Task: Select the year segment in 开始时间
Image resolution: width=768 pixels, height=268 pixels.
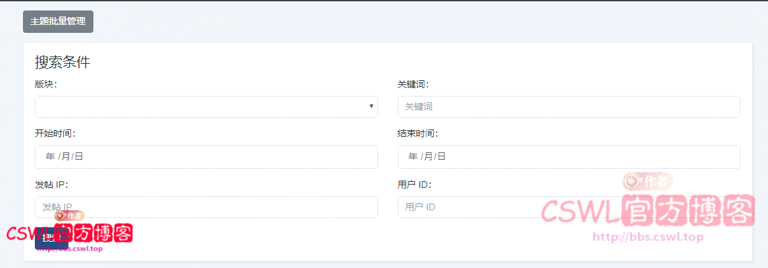Action: point(51,157)
